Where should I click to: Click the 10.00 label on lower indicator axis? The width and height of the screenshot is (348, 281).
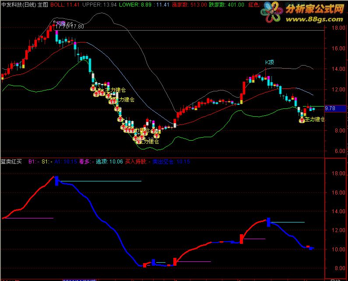point(338,249)
